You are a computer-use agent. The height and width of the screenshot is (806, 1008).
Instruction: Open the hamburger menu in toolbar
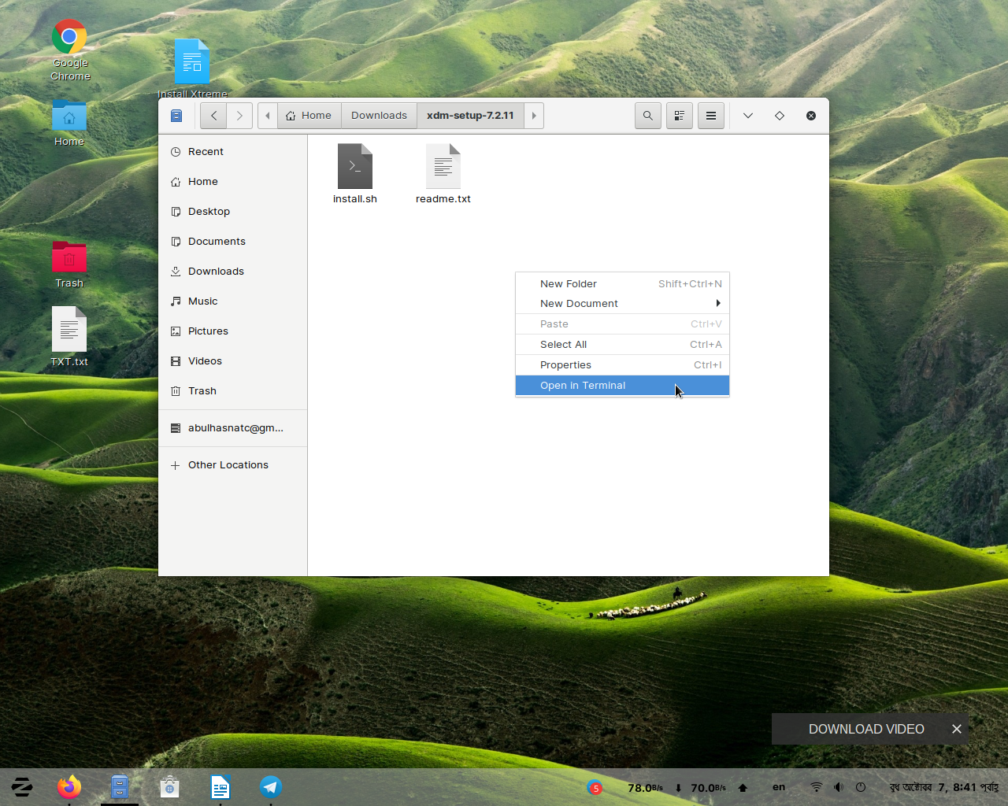tap(710, 116)
